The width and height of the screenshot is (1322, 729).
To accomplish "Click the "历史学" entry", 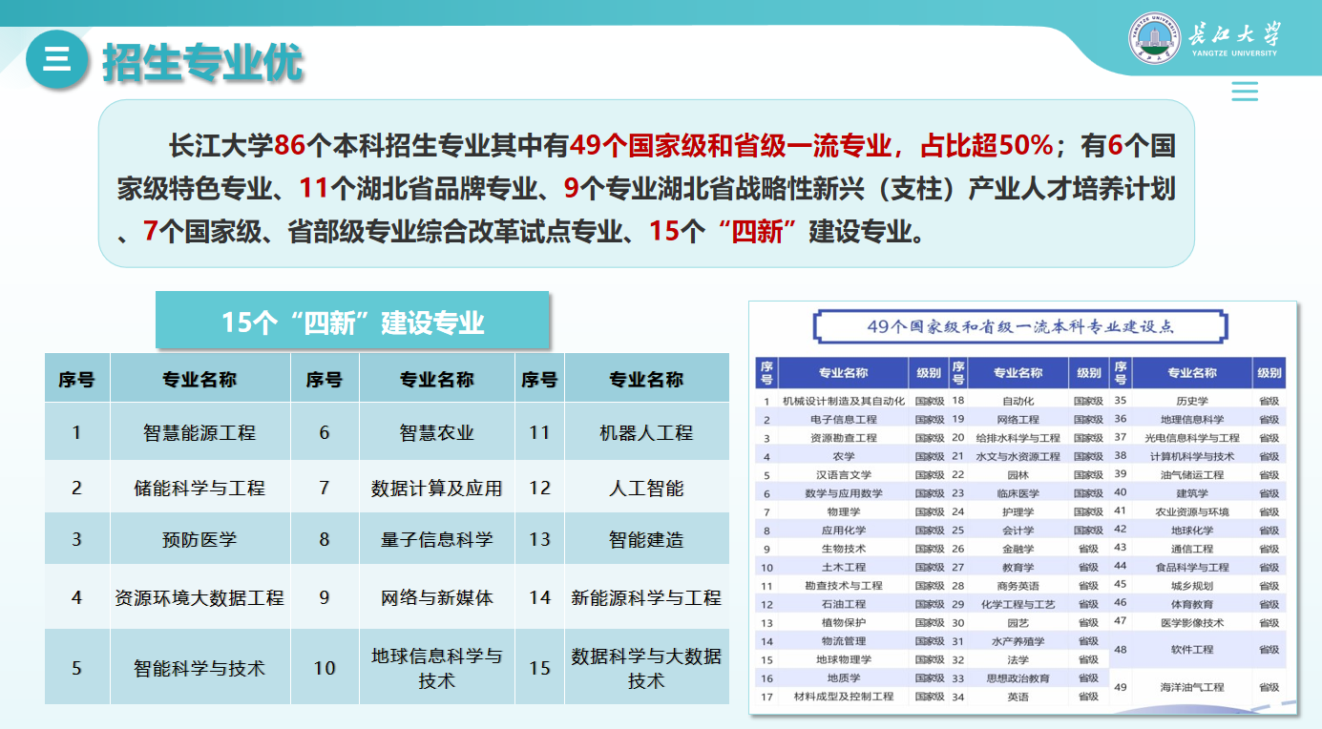I will 1192,401.
